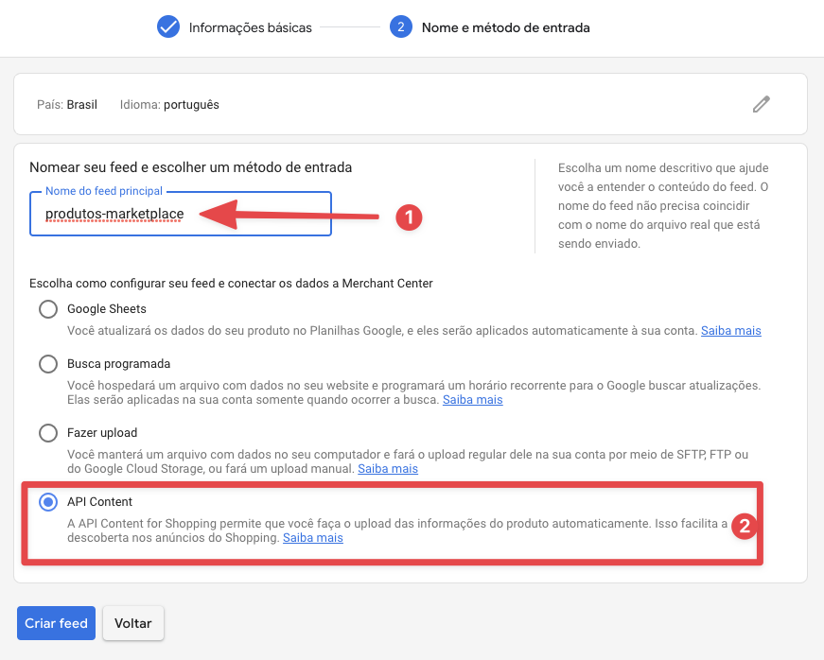Select the Google Sheets radio button
Image resolution: width=824 pixels, height=660 pixels.
coord(48,309)
